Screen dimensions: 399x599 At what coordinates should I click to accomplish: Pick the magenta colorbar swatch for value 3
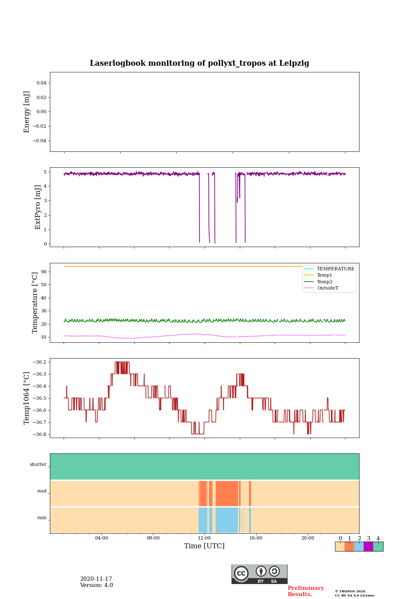tap(368, 547)
